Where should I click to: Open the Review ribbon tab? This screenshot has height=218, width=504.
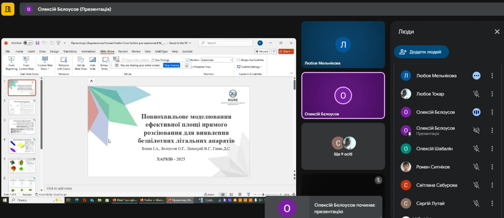coord(136,51)
